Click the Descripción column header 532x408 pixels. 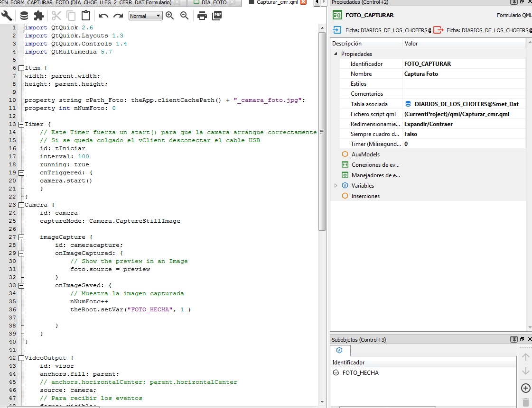pyautogui.click(x=366, y=44)
